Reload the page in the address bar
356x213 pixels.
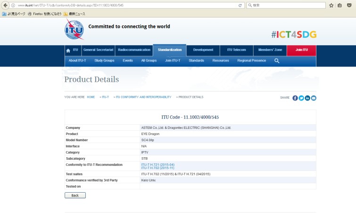[x=240, y=5]
